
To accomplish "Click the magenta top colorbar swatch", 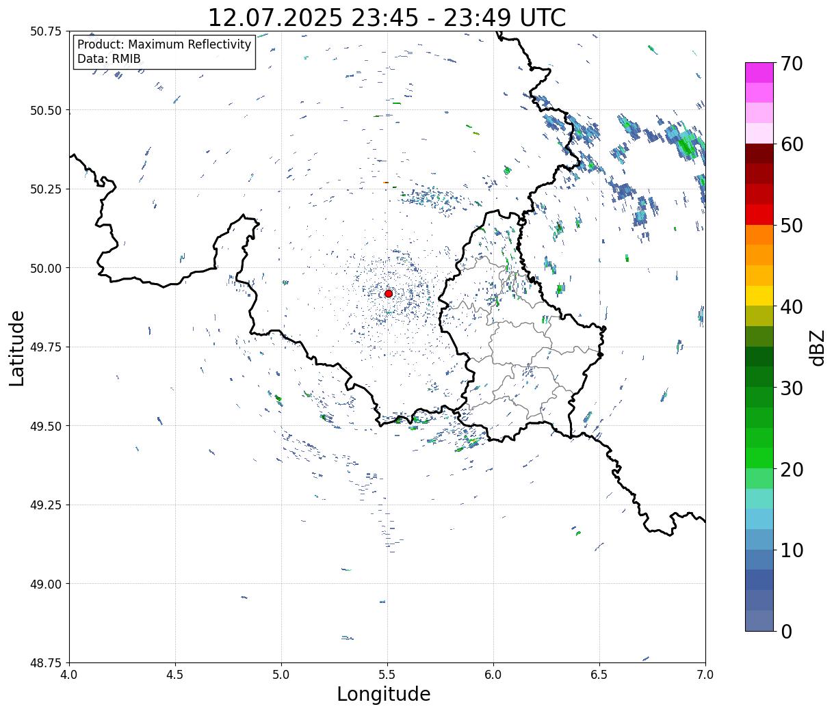I will point(759,72).
